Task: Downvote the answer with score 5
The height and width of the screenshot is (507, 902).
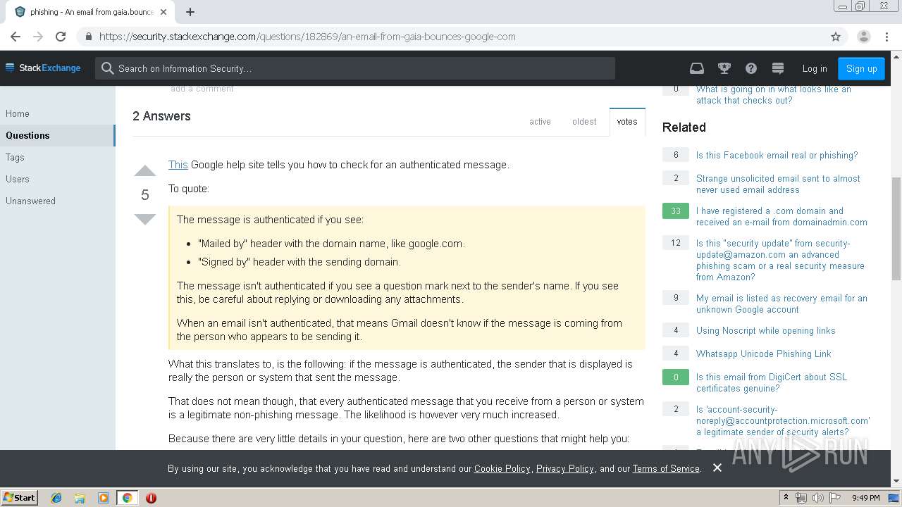Action: [145, 219]
